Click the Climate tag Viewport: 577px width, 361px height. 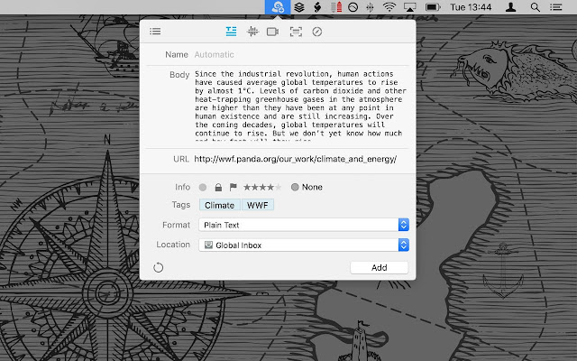click(219, 206)
